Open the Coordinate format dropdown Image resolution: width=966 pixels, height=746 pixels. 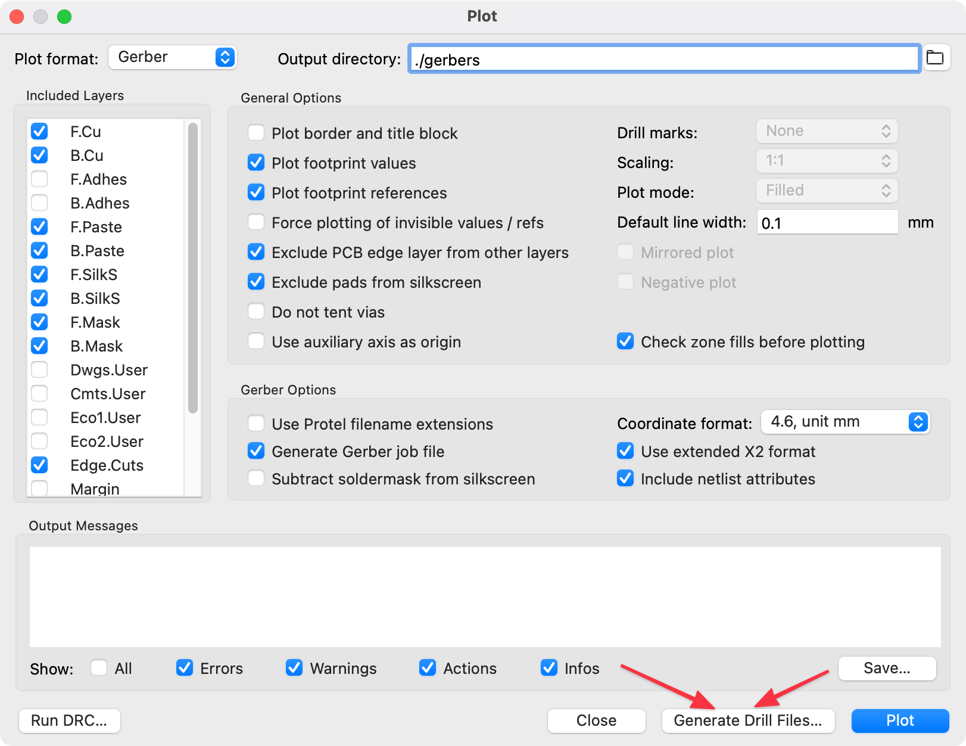(x=845, y=422)
